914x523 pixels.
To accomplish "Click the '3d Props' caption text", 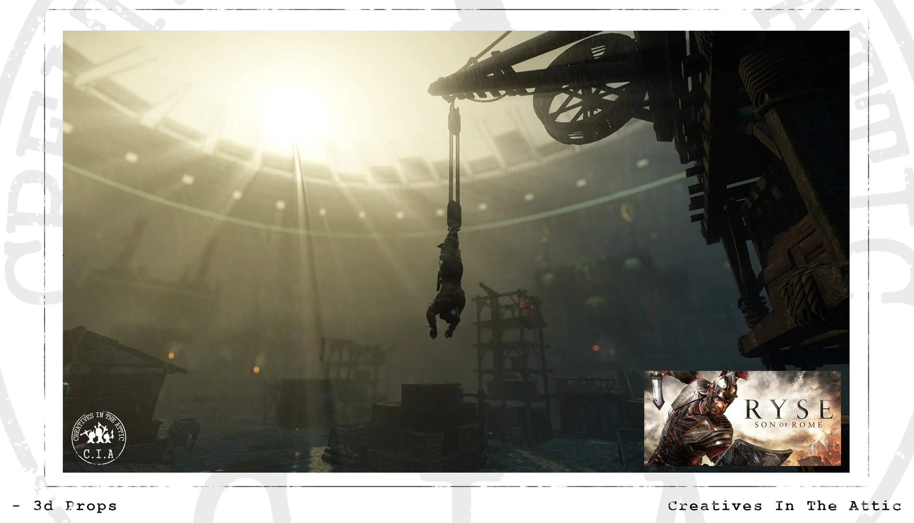I will (x=75, y=506).
